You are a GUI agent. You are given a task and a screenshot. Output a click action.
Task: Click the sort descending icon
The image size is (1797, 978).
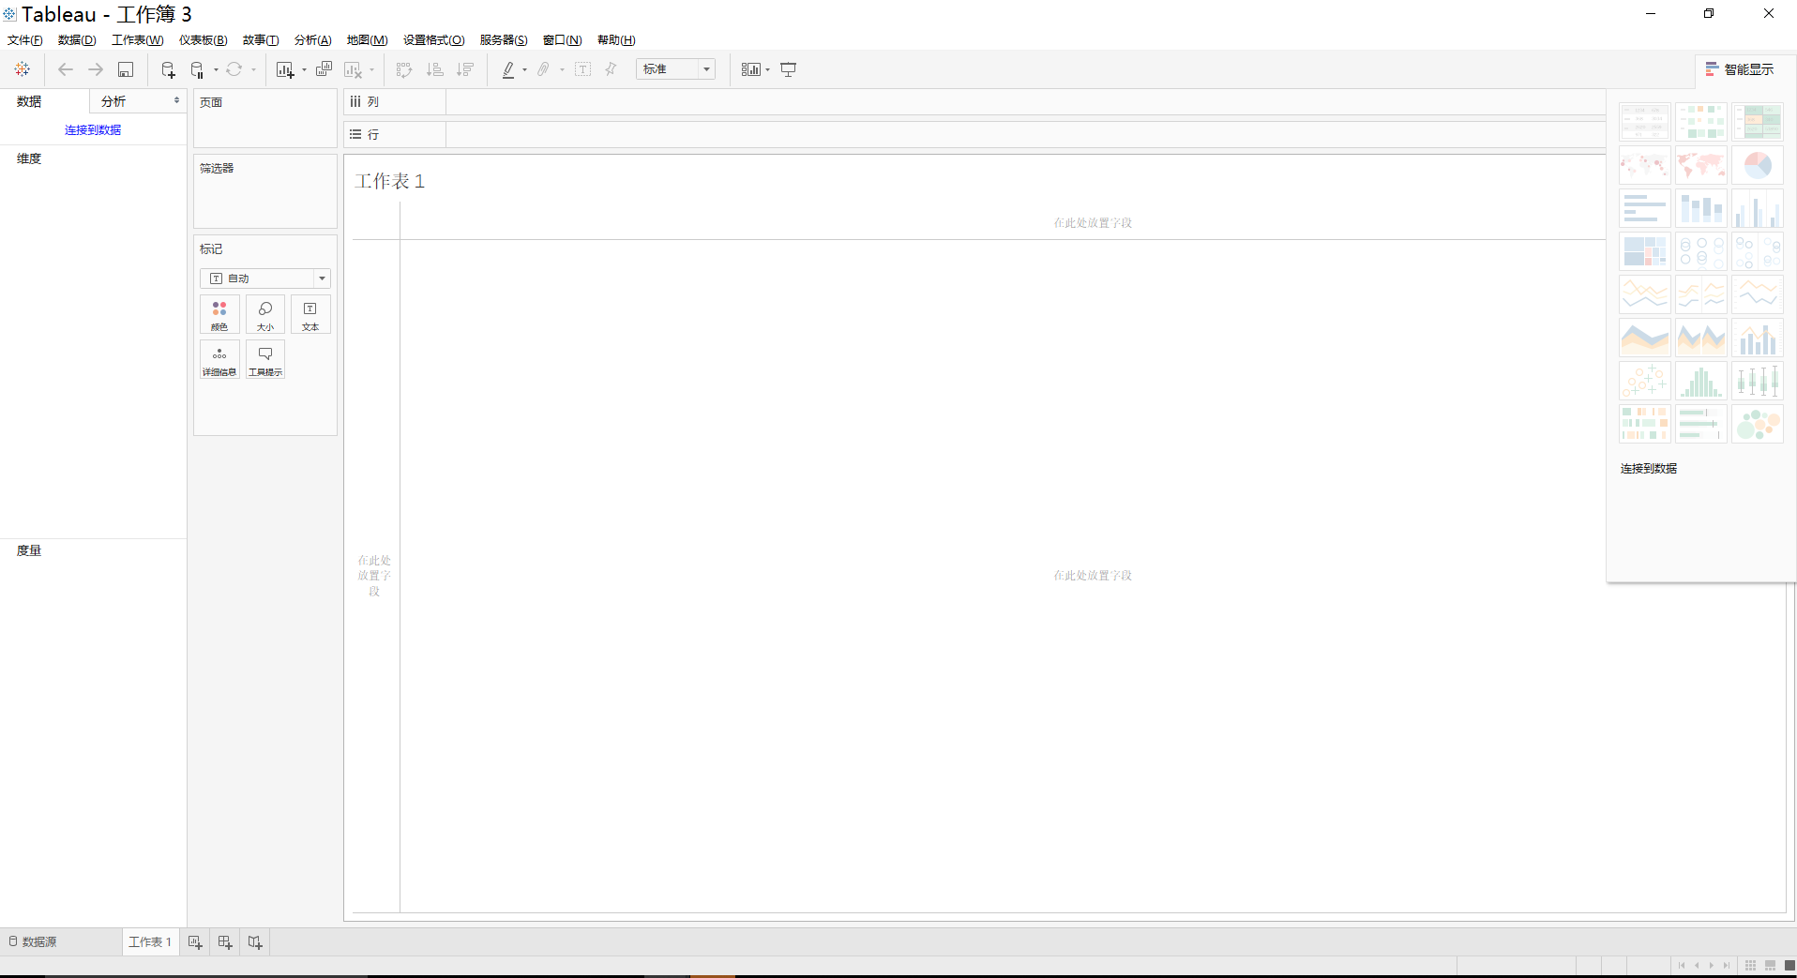[465, 69]
